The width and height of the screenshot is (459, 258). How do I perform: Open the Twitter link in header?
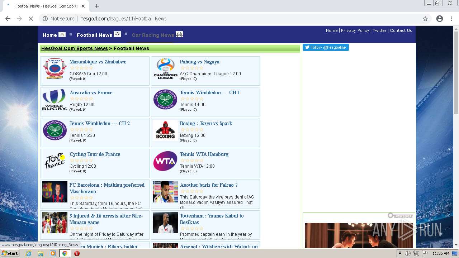pos(379,30)
